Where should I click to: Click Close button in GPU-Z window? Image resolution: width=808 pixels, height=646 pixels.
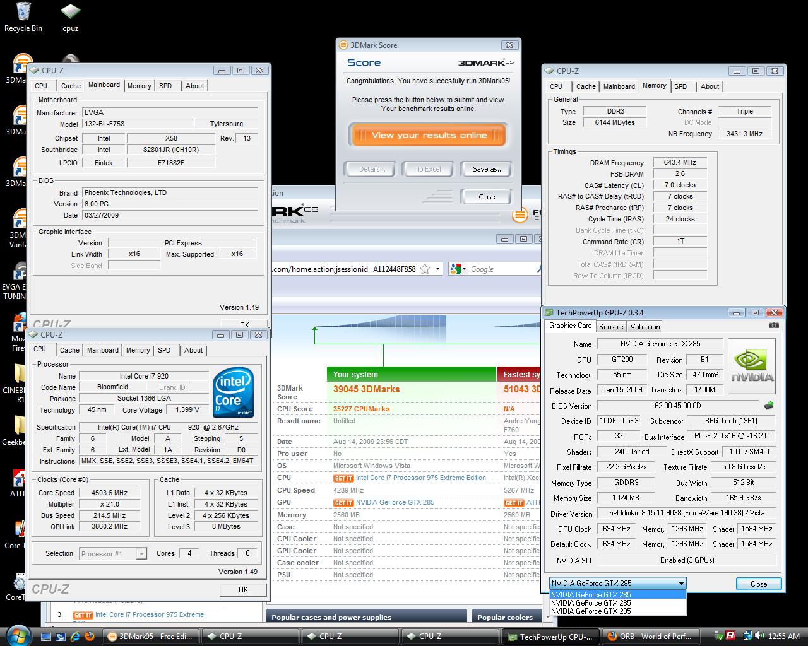pyautogui.click(x=759, y=584)
